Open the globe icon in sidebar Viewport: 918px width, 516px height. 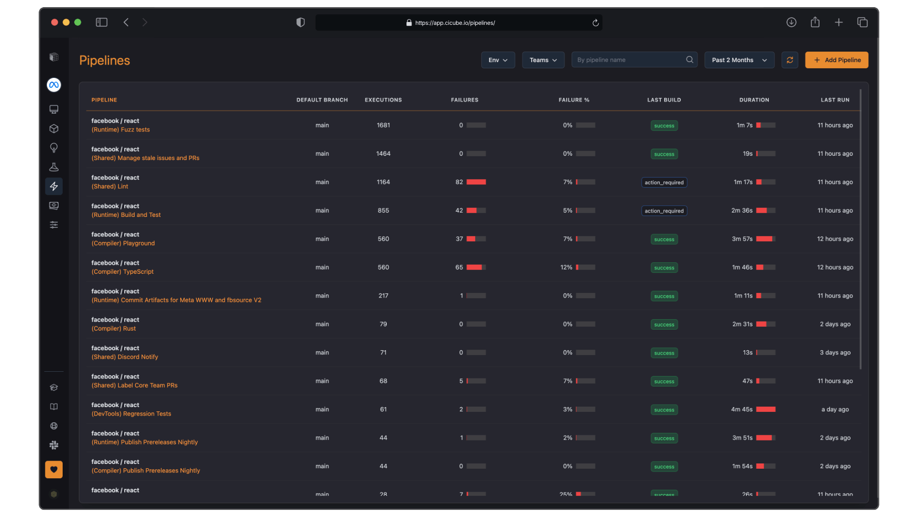point(54,426)
